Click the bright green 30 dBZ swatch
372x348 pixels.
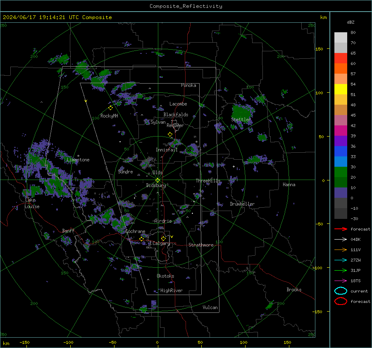click(341, 172)
